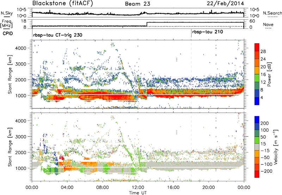Click the red segment of Power colorbar
This screenshot has height=195, width=282.
[257, 47]
